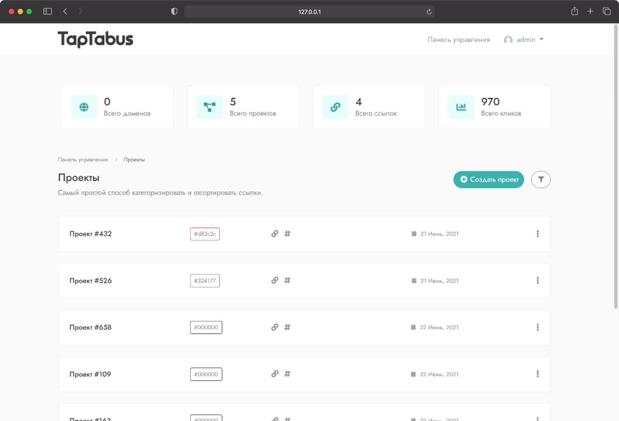Click the 970 clicks count
The width and height of the screenshot is (619, 421).
pyautogui.click(x=490, y=102)
